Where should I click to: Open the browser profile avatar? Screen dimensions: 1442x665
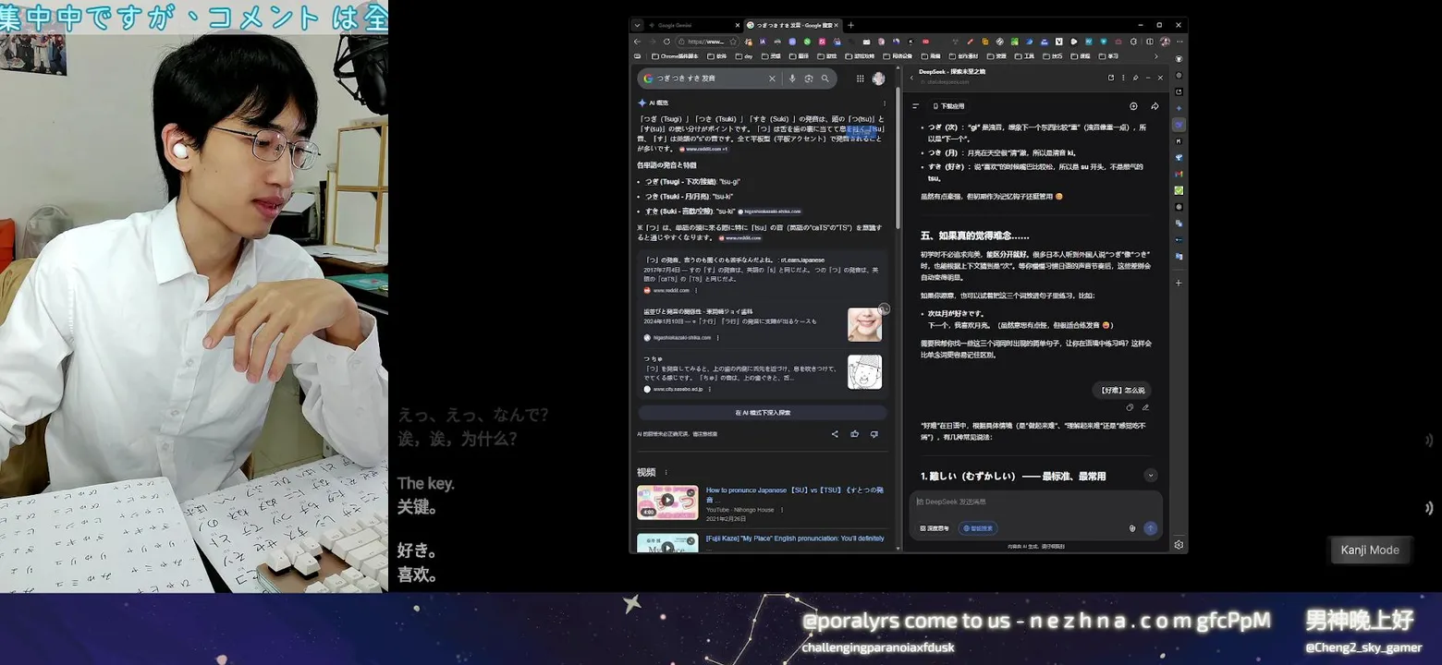pyautogui.click(x=1165, y=42)
